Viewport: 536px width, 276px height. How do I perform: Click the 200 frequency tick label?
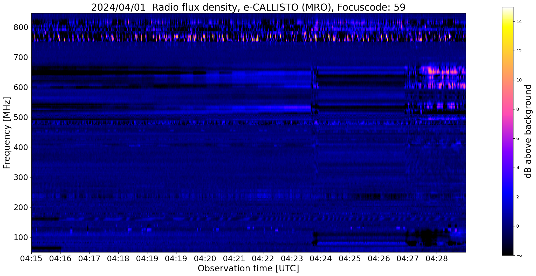point(21,207)
